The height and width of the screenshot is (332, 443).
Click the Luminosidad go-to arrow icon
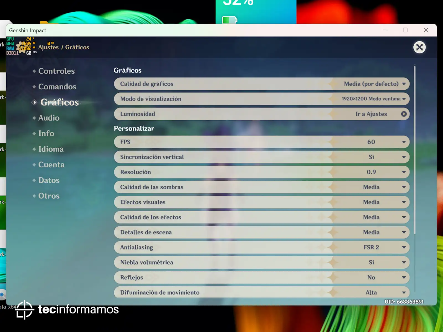(x=404, y=114)
